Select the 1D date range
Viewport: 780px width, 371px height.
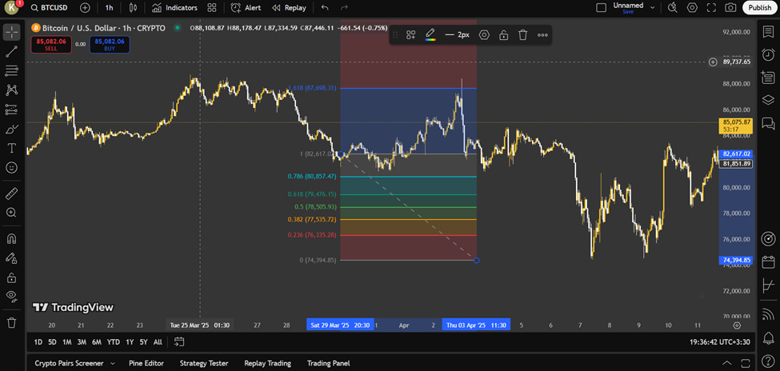38,341
